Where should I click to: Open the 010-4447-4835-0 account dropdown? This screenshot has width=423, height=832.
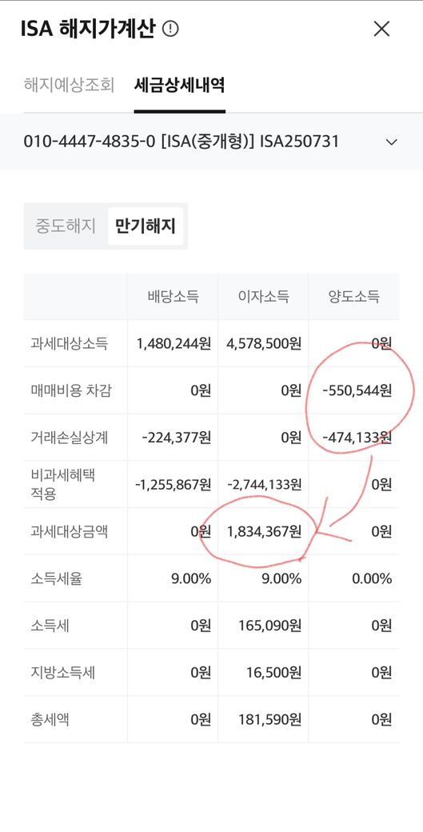point(211,142)
